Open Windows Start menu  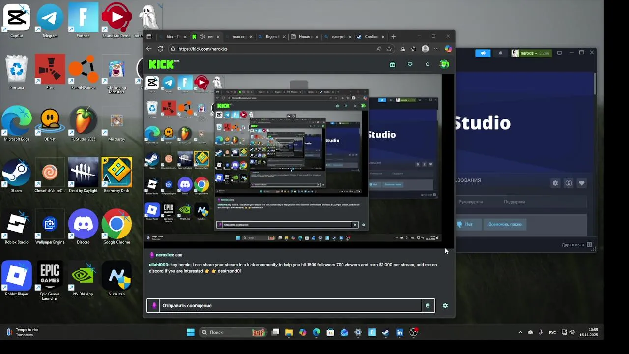[191, 333]
